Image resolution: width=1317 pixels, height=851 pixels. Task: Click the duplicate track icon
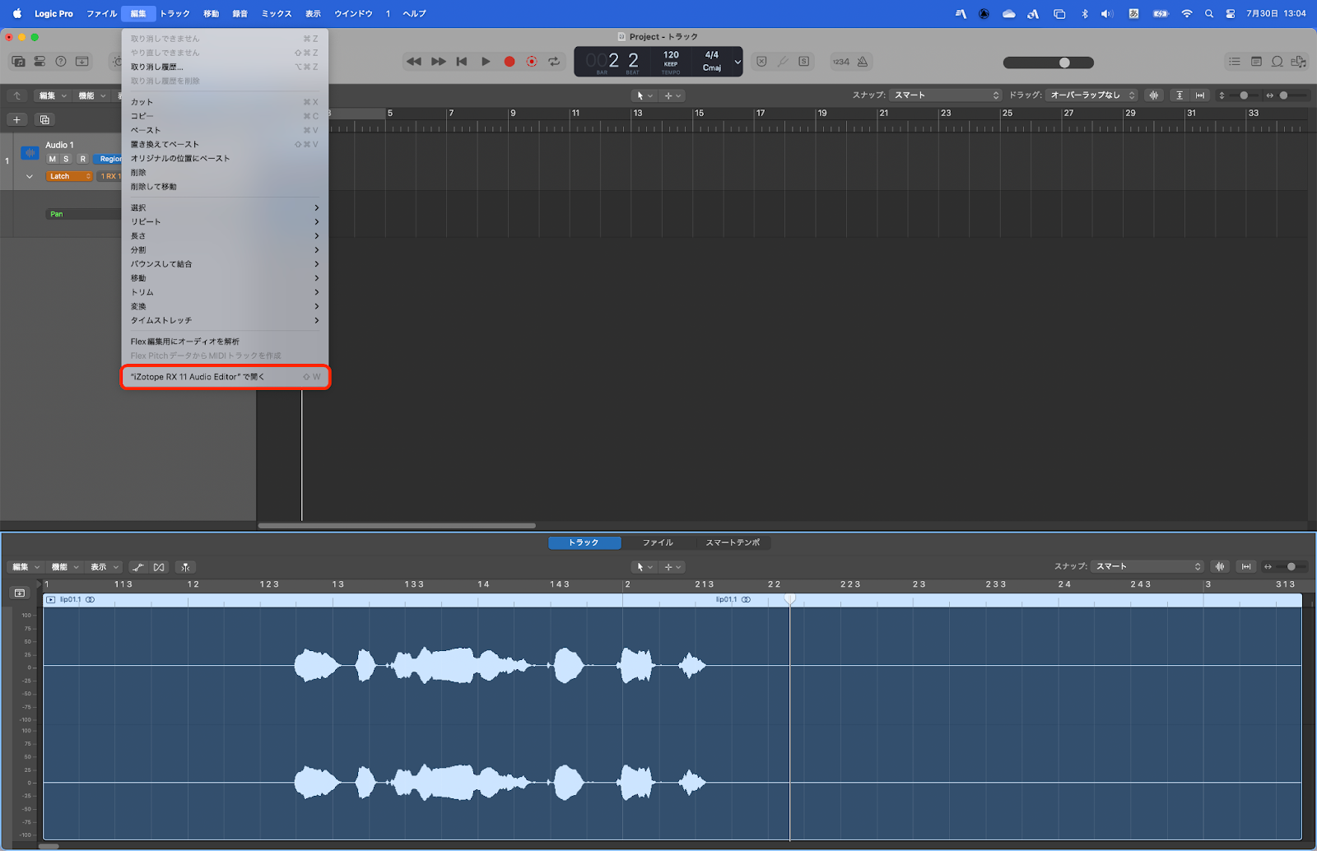pyautogui.click(x=44, y=120)
